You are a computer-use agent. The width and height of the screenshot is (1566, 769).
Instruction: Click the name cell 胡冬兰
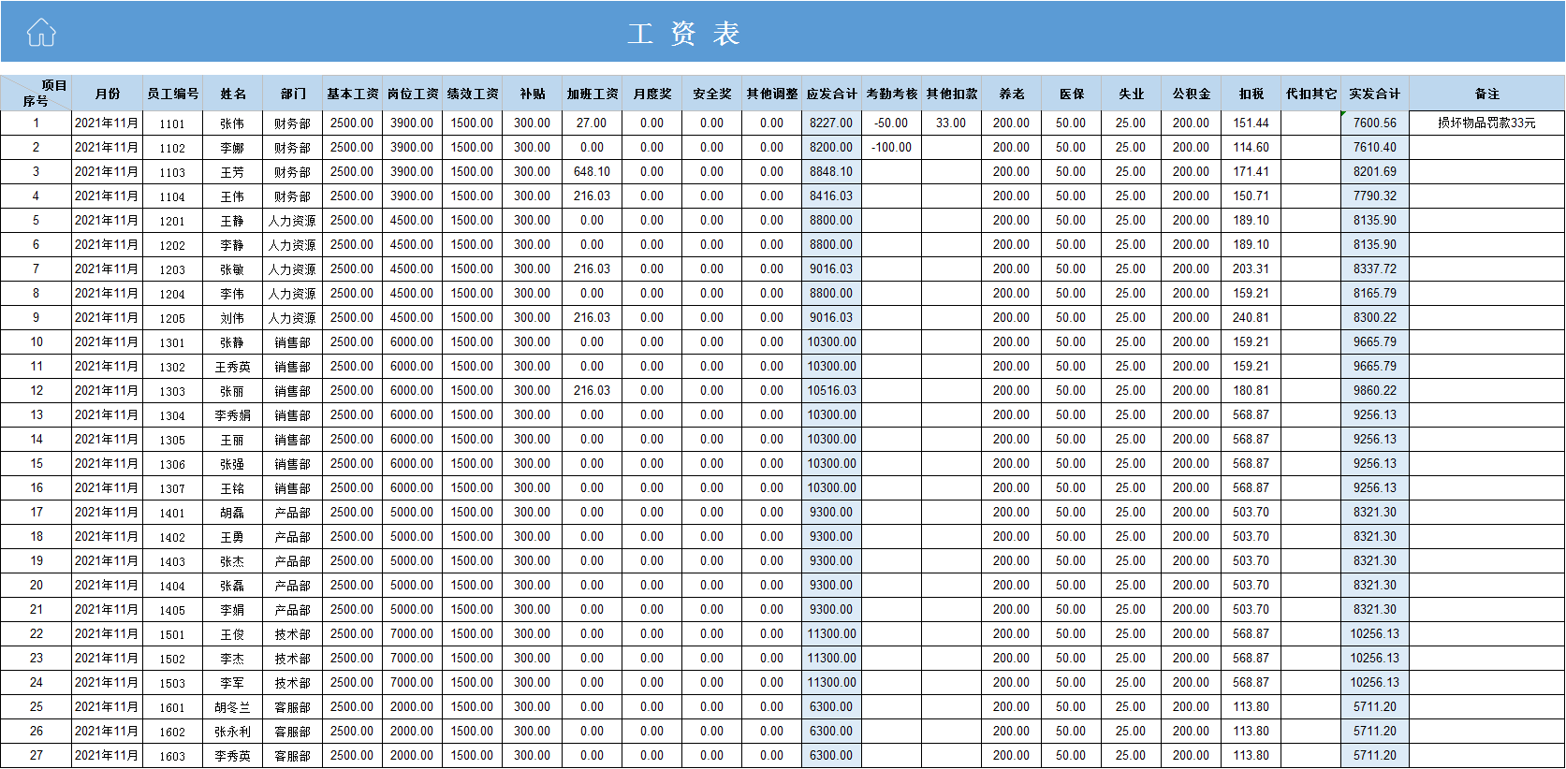[233, 706]
